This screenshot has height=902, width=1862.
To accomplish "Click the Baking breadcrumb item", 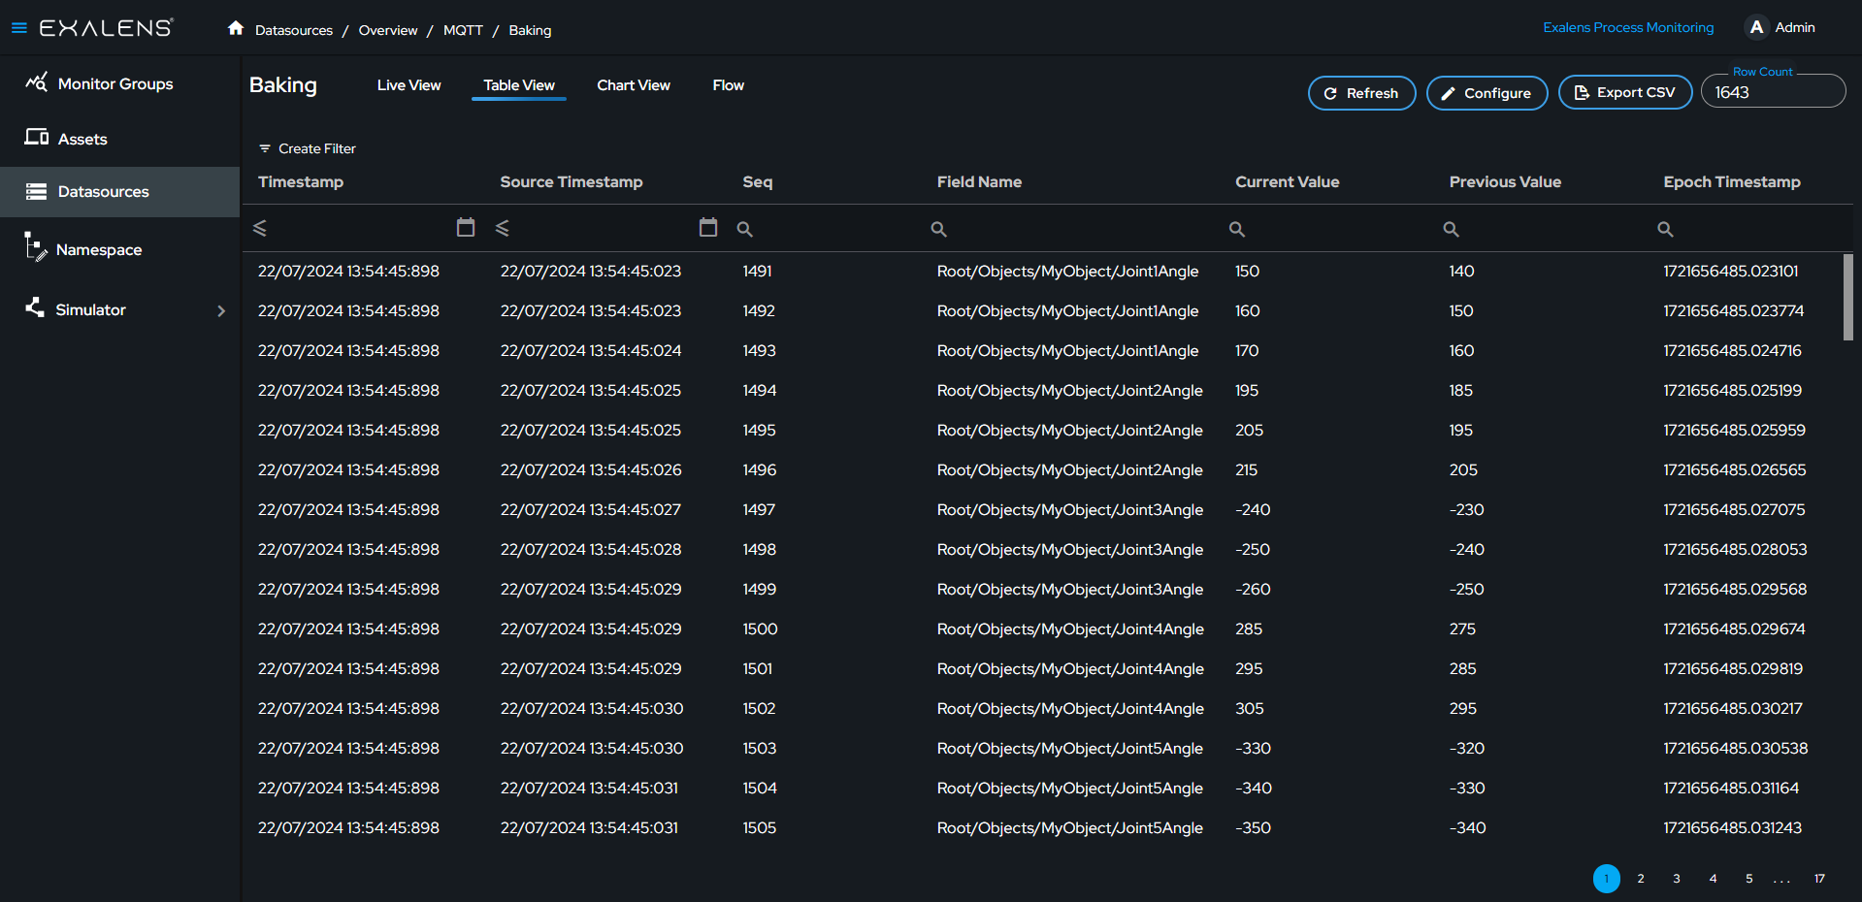I will coord(530,30).
